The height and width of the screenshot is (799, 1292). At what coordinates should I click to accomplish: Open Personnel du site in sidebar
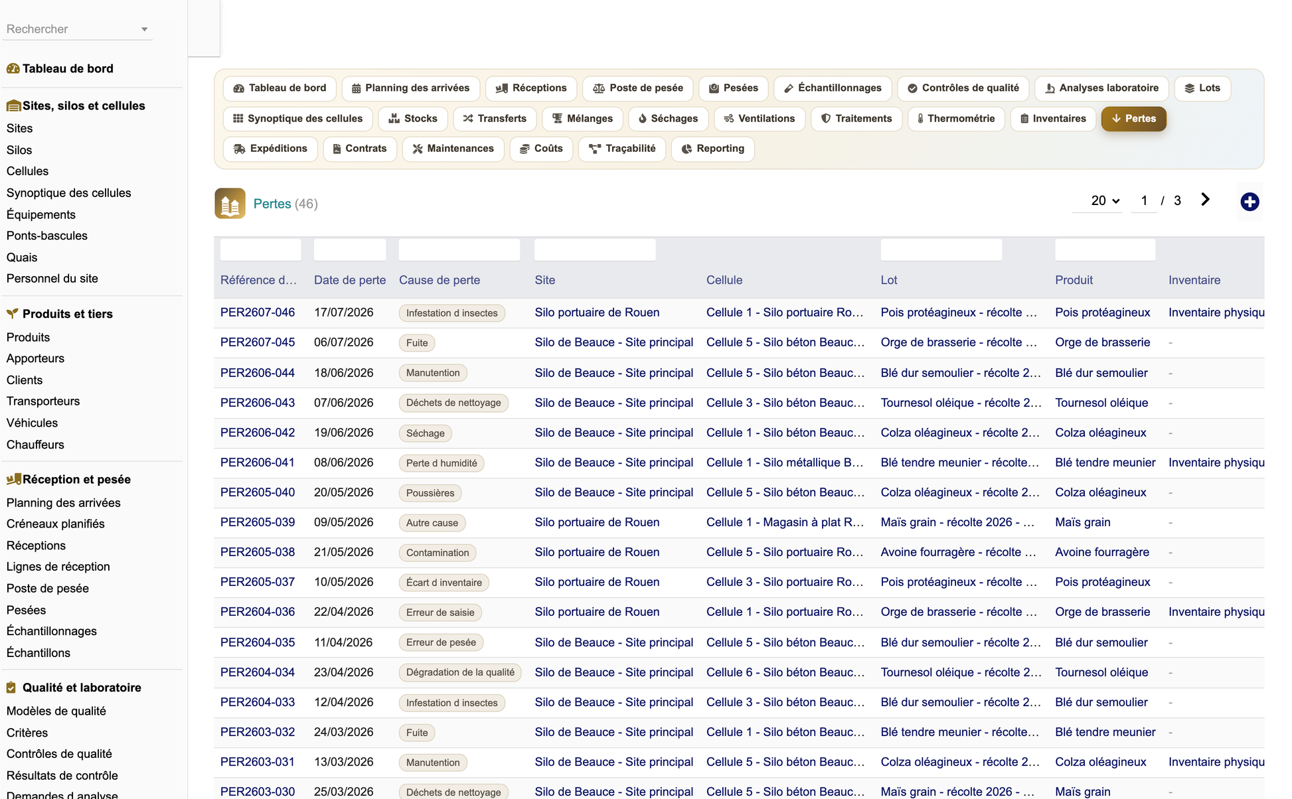(52, 279)
